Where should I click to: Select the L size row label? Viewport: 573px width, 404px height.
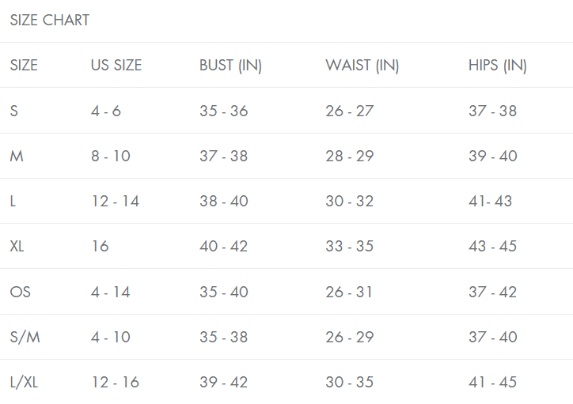tap(13, 201)
